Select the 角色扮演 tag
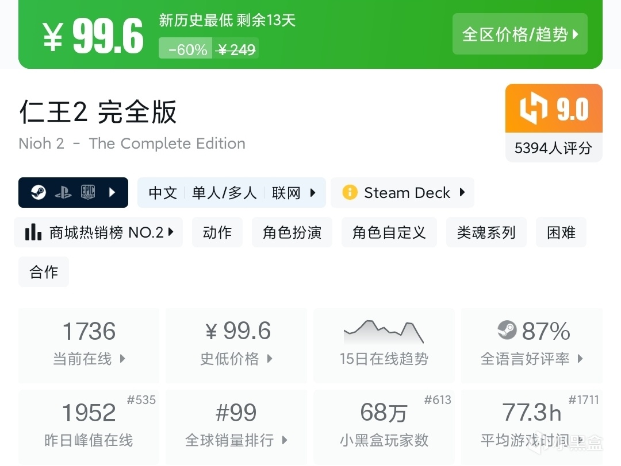The width and height of the screenshot is (621, 466). click(292, 232)
